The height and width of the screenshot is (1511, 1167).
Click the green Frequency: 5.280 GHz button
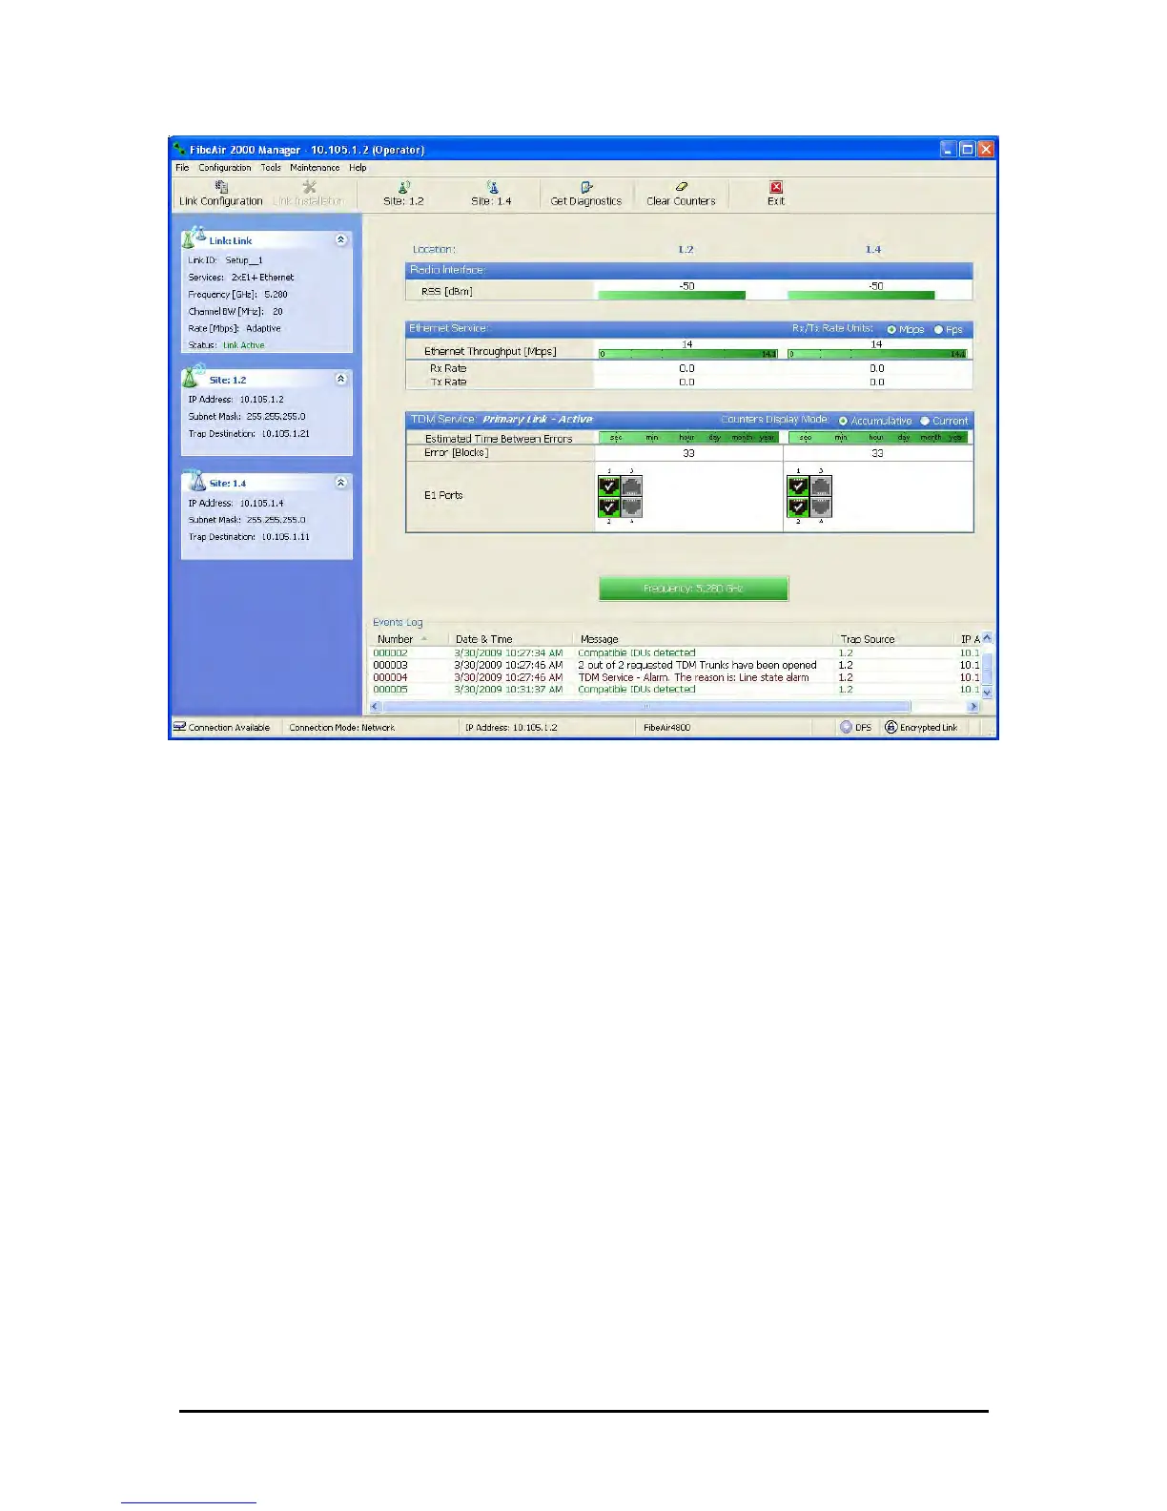[x=693, y=589]
